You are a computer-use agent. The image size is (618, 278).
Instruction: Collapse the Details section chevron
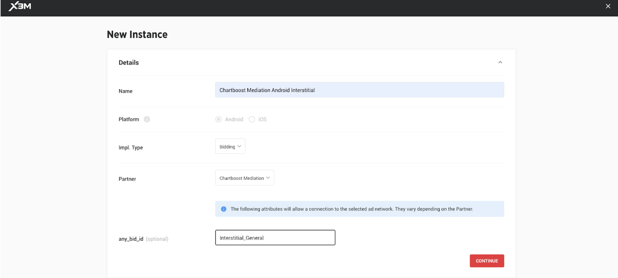pos(500,62)
